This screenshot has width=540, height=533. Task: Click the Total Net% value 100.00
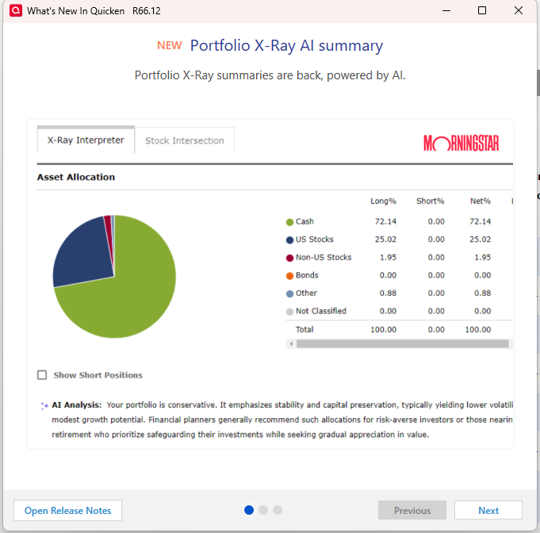pyautogui.click(x=478, y=329)
